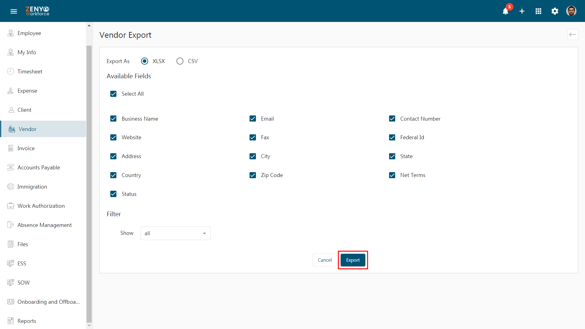The height and width of the screenshot is (329, 585).
Task: Select the CSV export format
Action: tap(180, 61)
